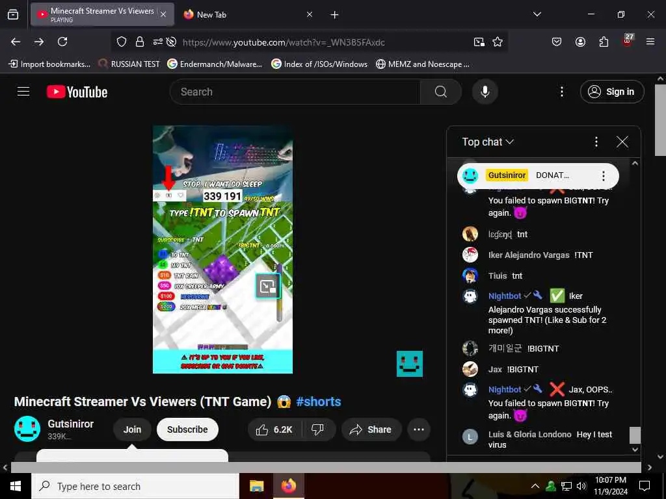Viewport: 666px width, 499px height.
Task: Open Index of /ISOs/Windows bookmark
Action: (320, 64)
